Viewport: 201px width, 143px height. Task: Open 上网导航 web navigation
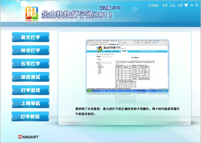30,104
